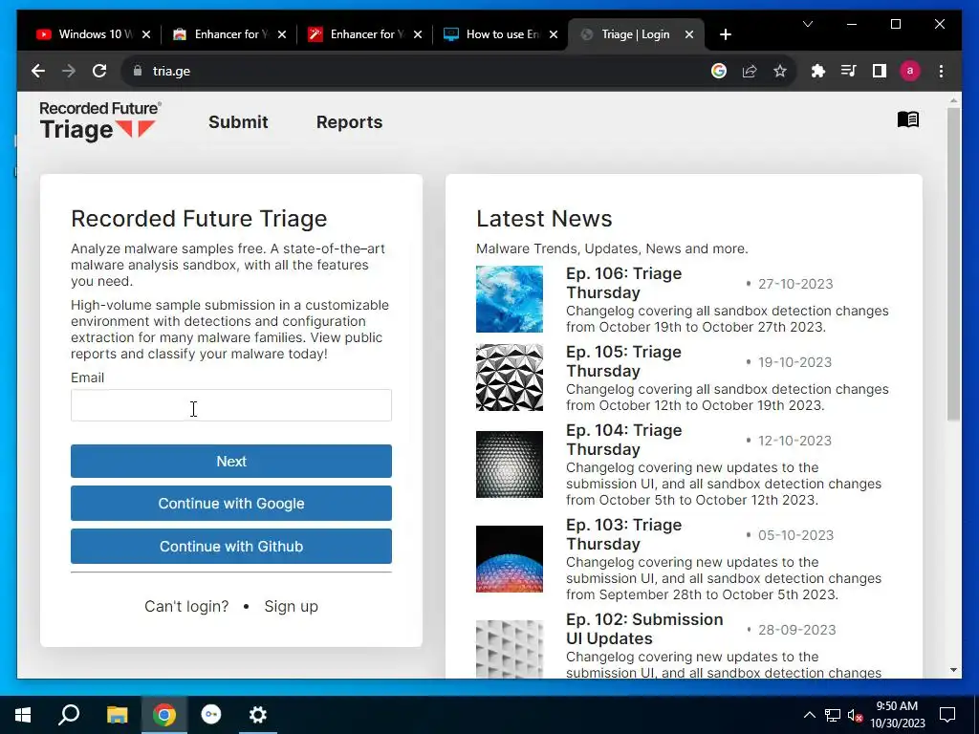Open the Chrome extensions puzzle icon
Screen dimensions: 979x734
coord(818,71)
